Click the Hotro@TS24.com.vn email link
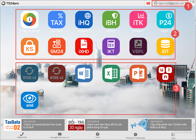The width and height of the screenshot is (196, 140). tap(60, 137)
